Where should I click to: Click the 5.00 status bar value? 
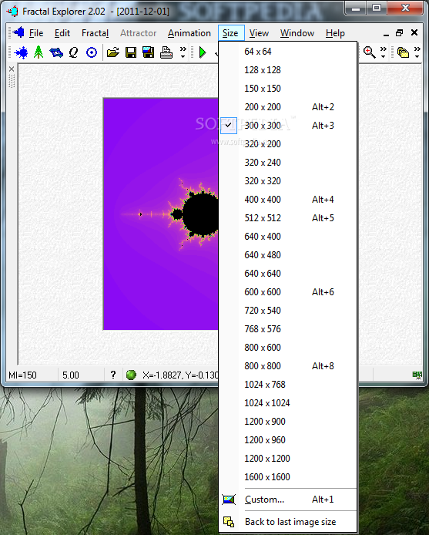[71, 375]
